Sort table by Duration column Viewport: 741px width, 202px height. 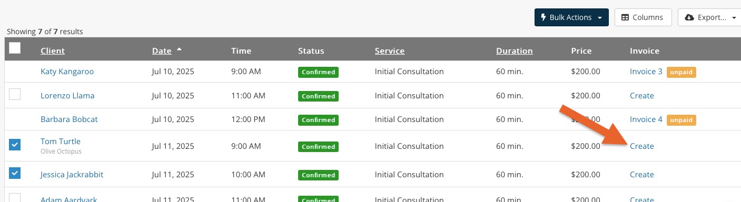tap(515, 51)
